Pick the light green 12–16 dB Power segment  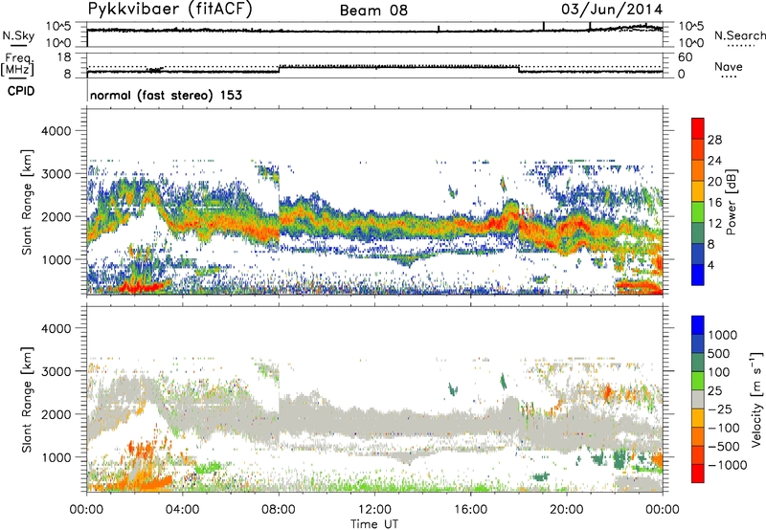click(x=698, y=212)
